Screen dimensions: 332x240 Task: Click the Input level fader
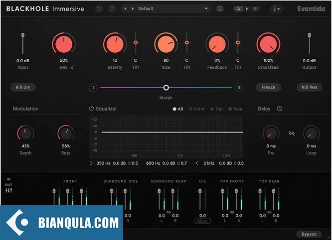click(x=23, y=35)
